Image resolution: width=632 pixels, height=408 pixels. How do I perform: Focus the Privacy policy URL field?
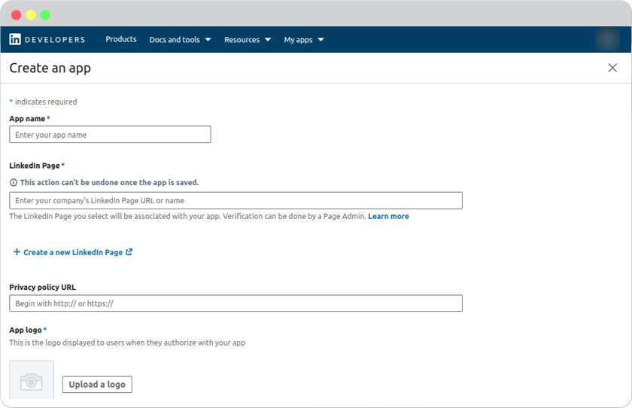tap(235, 303)
